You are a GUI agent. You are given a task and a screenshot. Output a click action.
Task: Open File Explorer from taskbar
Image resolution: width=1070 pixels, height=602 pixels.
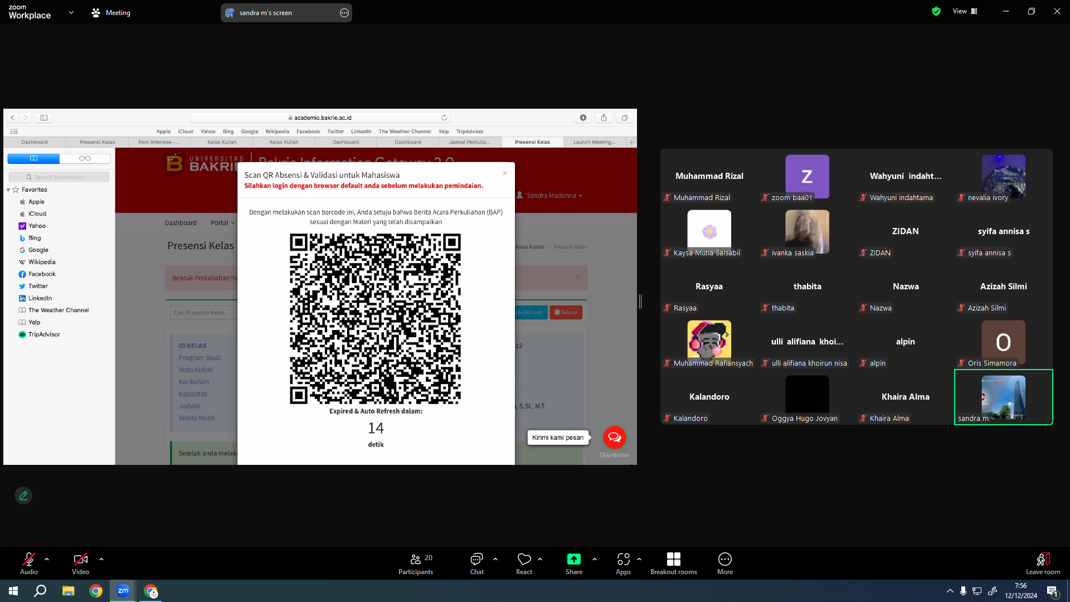coord(68,591)
